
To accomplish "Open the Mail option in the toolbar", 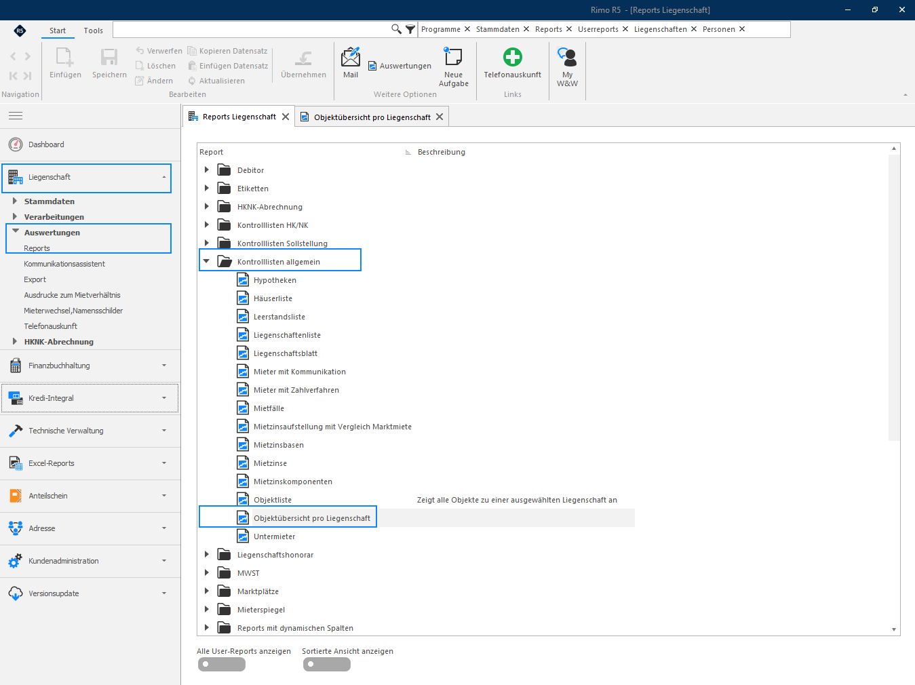I will pyautogui.click(x=351, y=62).
